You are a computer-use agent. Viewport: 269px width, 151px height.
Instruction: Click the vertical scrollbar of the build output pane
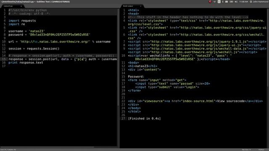tap(268, 48)
